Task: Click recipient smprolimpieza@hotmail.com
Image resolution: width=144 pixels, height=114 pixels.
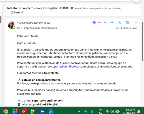Action: point(40,28)
